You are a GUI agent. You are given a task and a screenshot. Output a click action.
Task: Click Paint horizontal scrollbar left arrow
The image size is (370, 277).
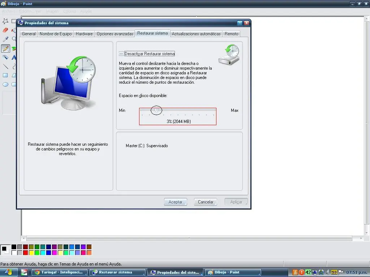[24, 238]
